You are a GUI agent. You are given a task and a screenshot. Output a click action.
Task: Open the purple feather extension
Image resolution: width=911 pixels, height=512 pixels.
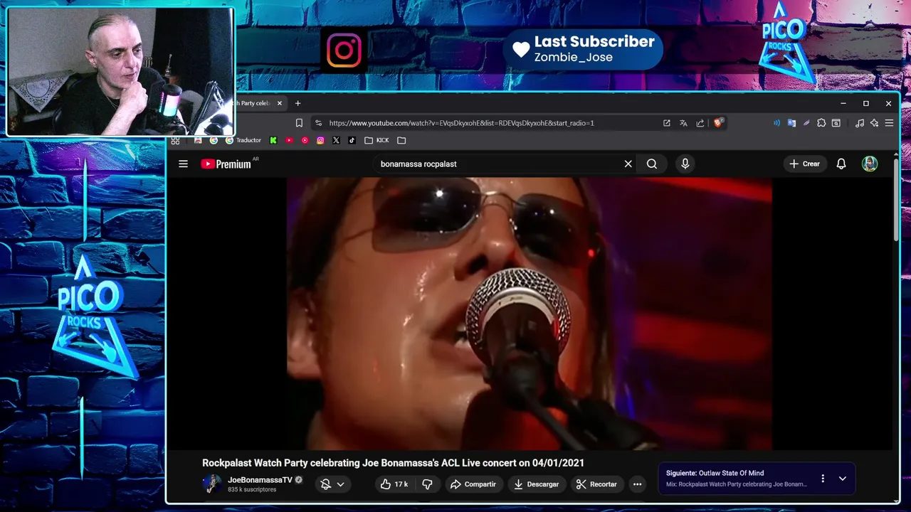click(806, 123)
